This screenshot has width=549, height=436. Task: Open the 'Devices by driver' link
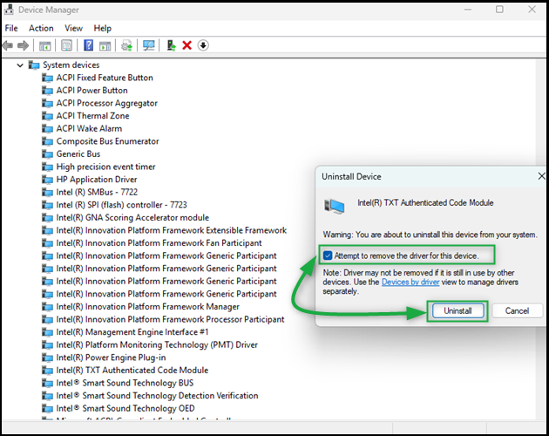point(410,281)
